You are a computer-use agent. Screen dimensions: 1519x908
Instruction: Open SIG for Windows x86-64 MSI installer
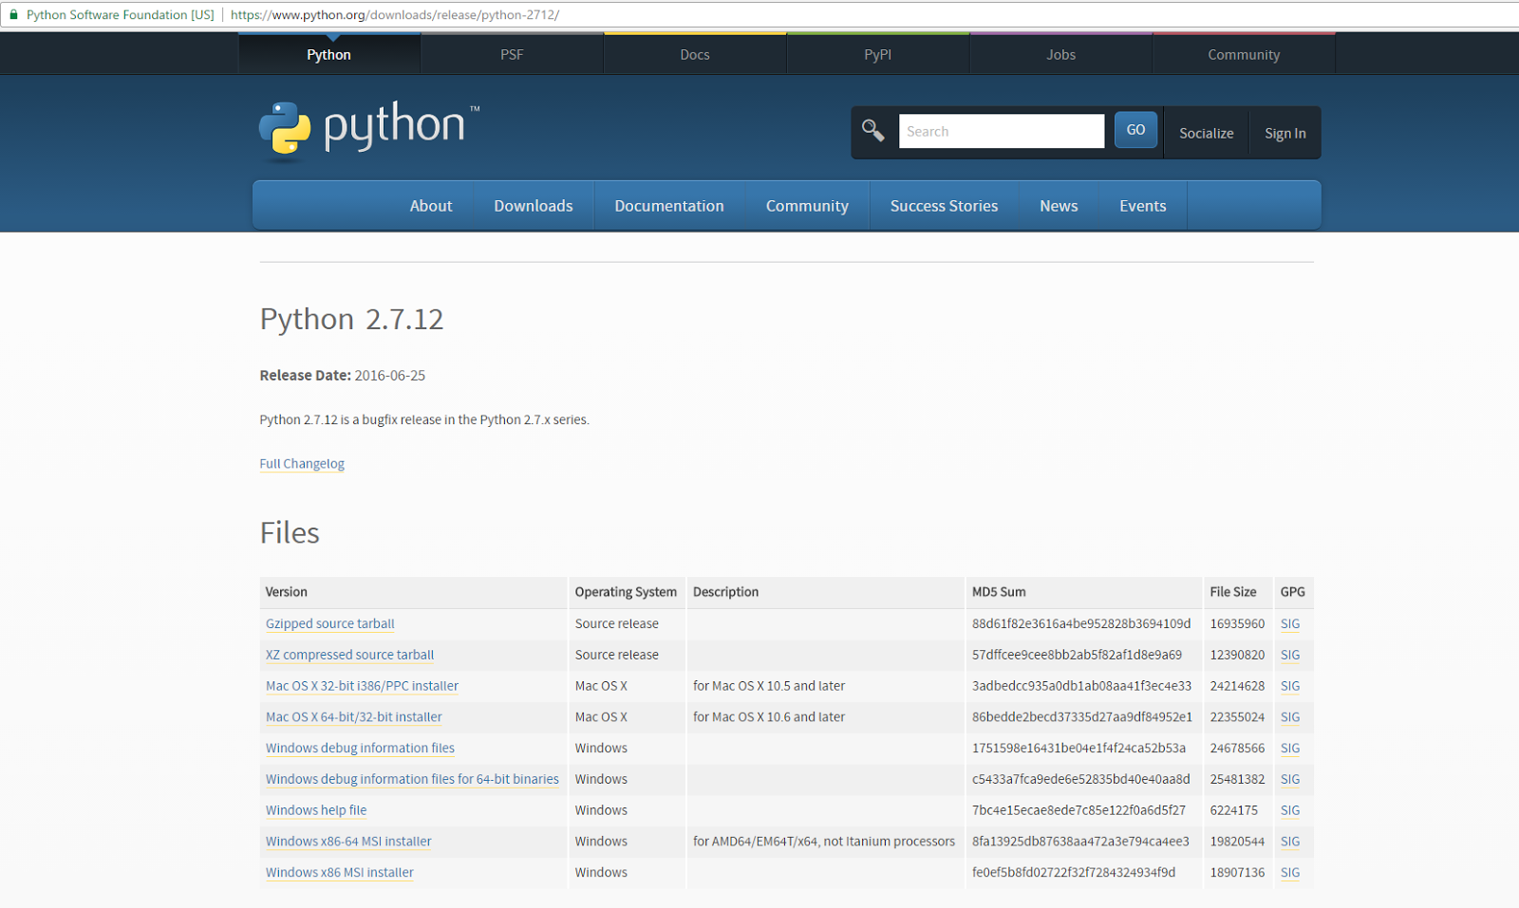(1290, 842)
